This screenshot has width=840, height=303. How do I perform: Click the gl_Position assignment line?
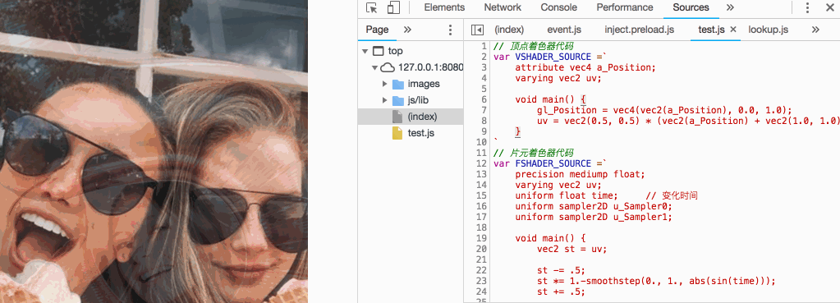664,110
